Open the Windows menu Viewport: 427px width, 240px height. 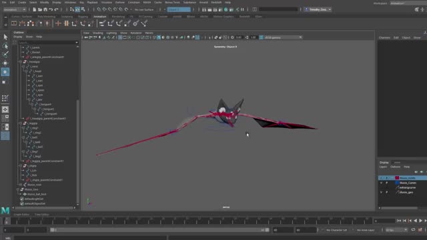click(70, 3)
